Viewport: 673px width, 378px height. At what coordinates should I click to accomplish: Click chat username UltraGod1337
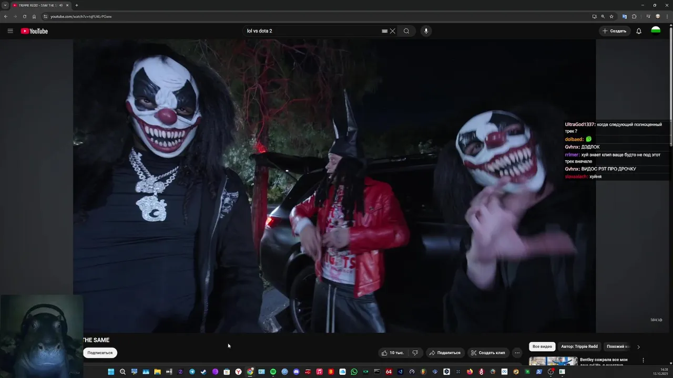point(580,124)
